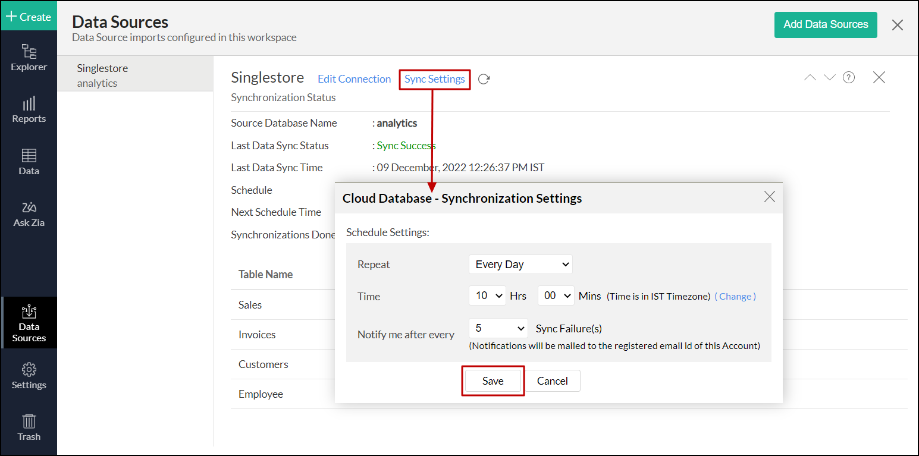Expand the Repeat 'Every Day' dropdown

click(520, 265)
